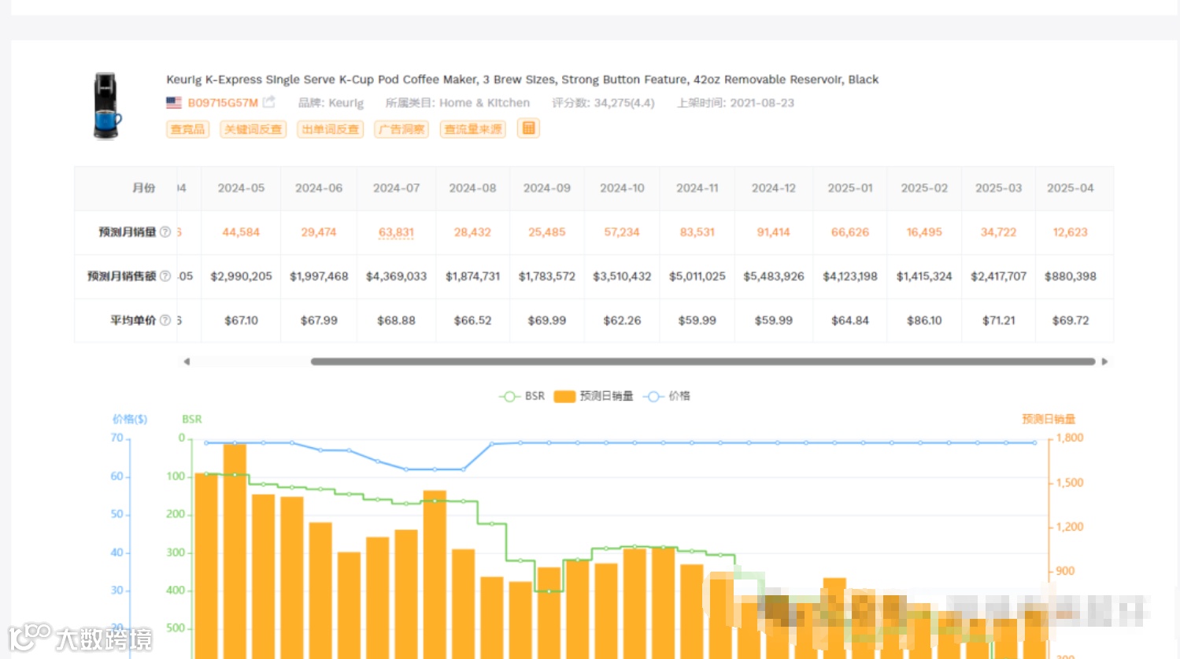The height and width of the screenshot is (659, 1180).
Task: Click the 品牌: Keurig brand text
Action: (331, 103)
